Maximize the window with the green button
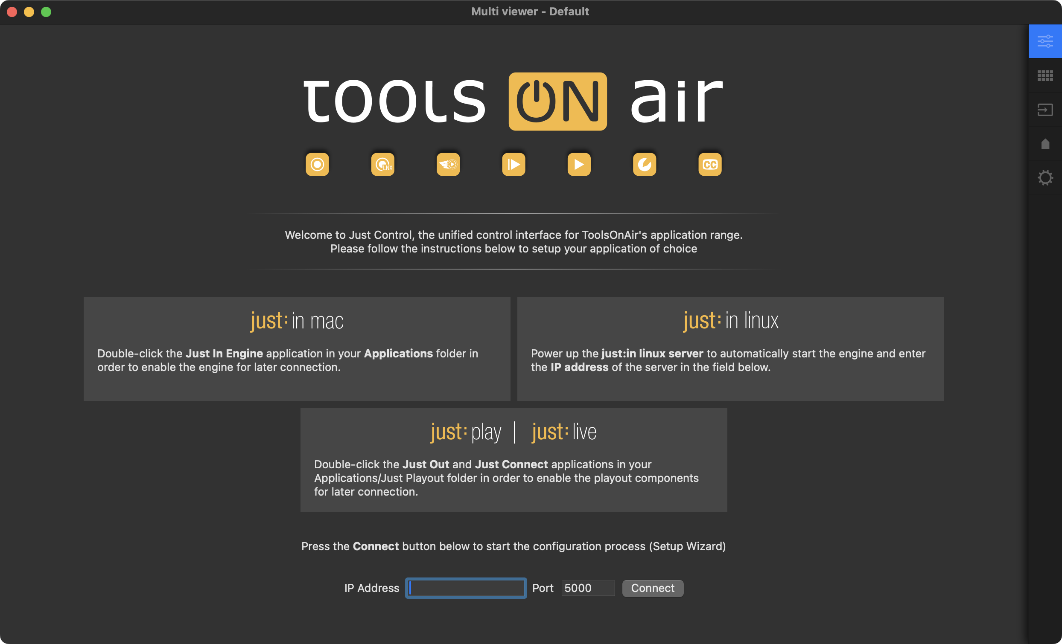1062x644 pixels. (x=46, y=12)
